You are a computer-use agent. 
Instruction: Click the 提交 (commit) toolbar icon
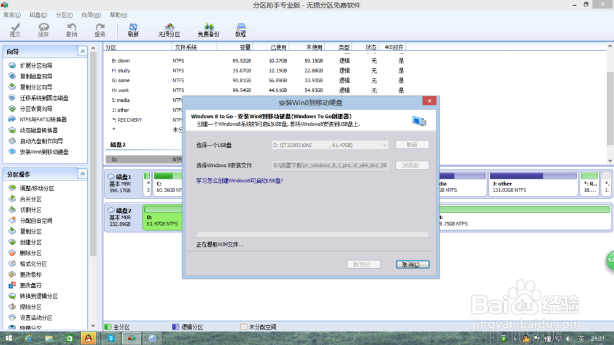(15, 29)
